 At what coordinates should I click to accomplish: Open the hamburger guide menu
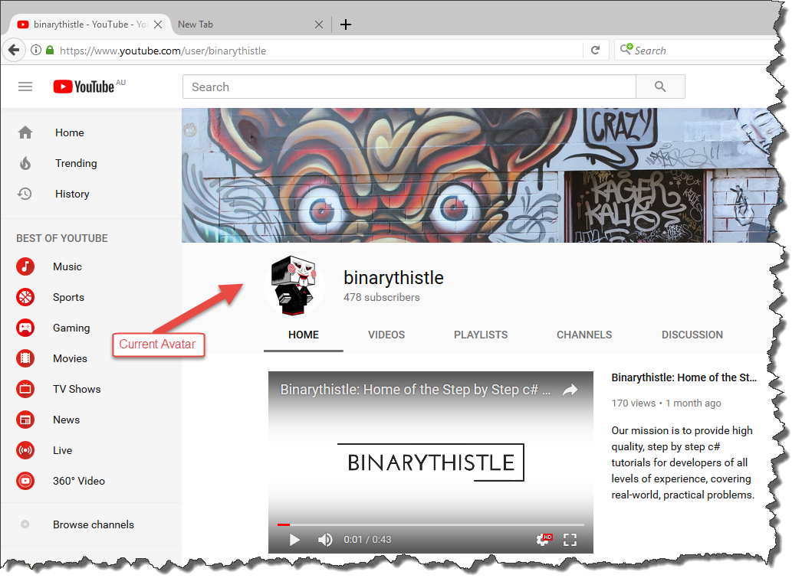25,87
